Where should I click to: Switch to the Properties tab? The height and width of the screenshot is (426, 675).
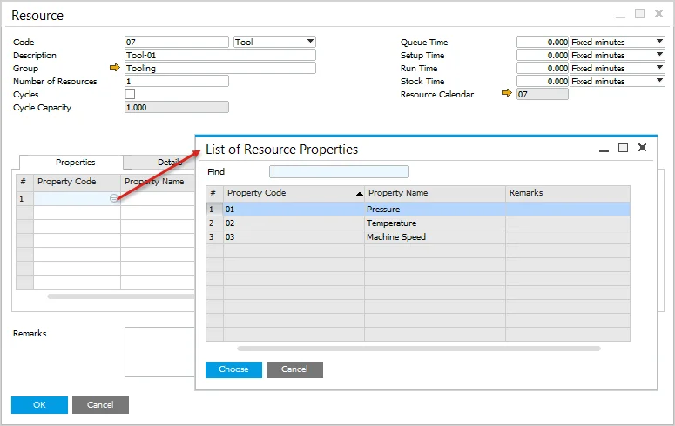tap(71, 162)
